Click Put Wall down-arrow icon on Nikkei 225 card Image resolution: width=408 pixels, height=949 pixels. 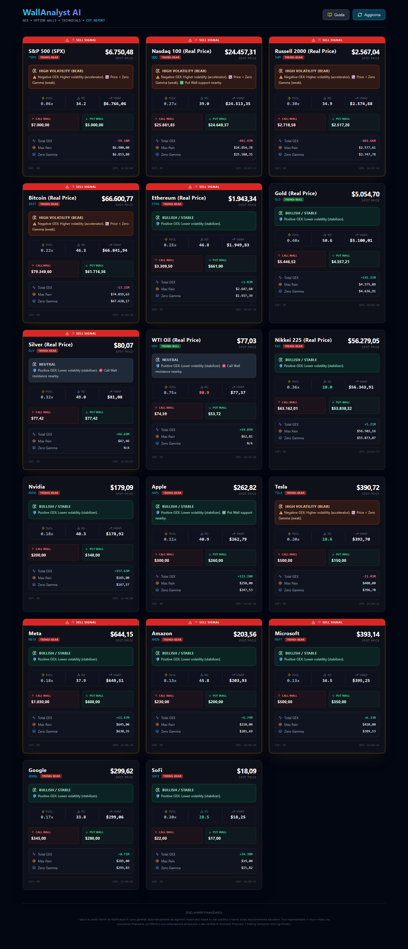coord(333,402)
